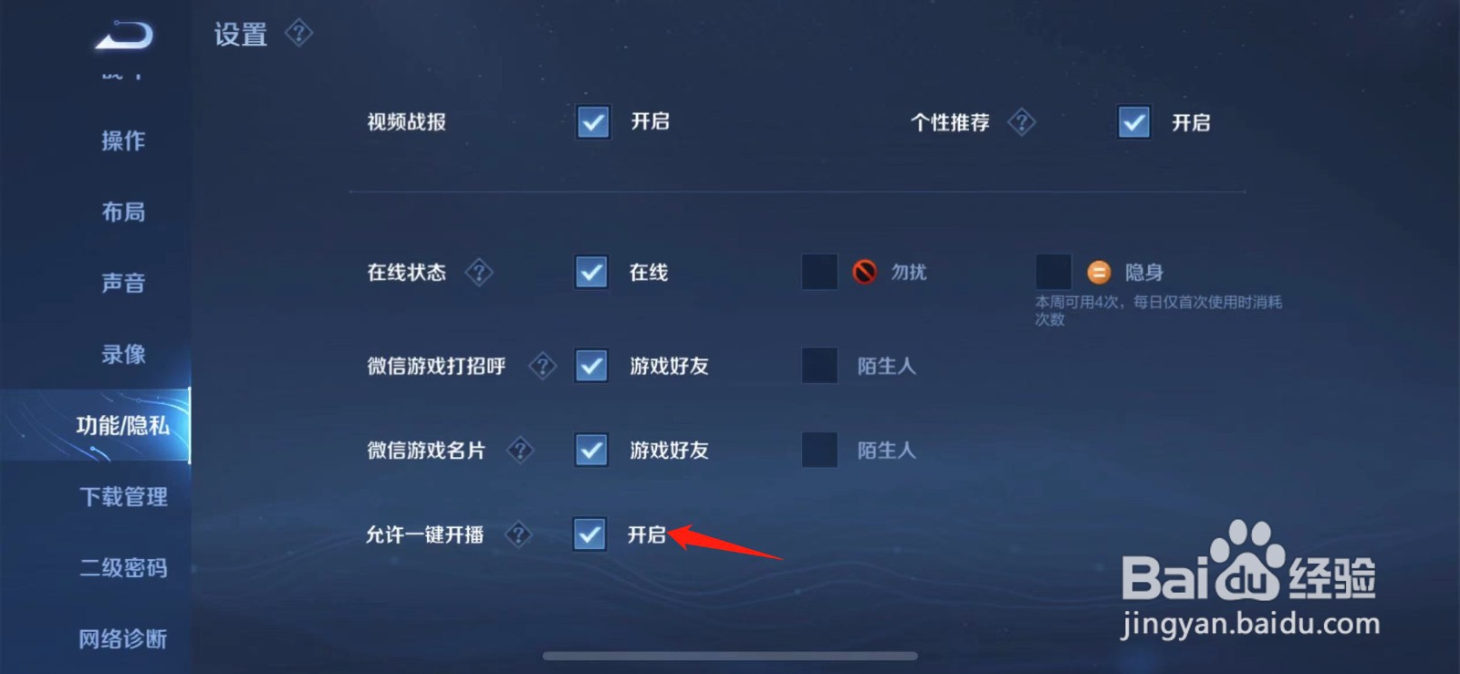The height and width of the screenshot is (674, 1460).
Task: Open 二级密码 settings
Action: point(123,567)
